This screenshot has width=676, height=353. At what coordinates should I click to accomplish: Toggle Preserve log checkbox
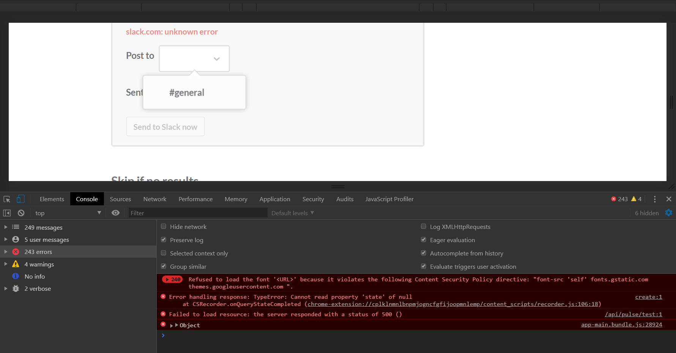164,240
